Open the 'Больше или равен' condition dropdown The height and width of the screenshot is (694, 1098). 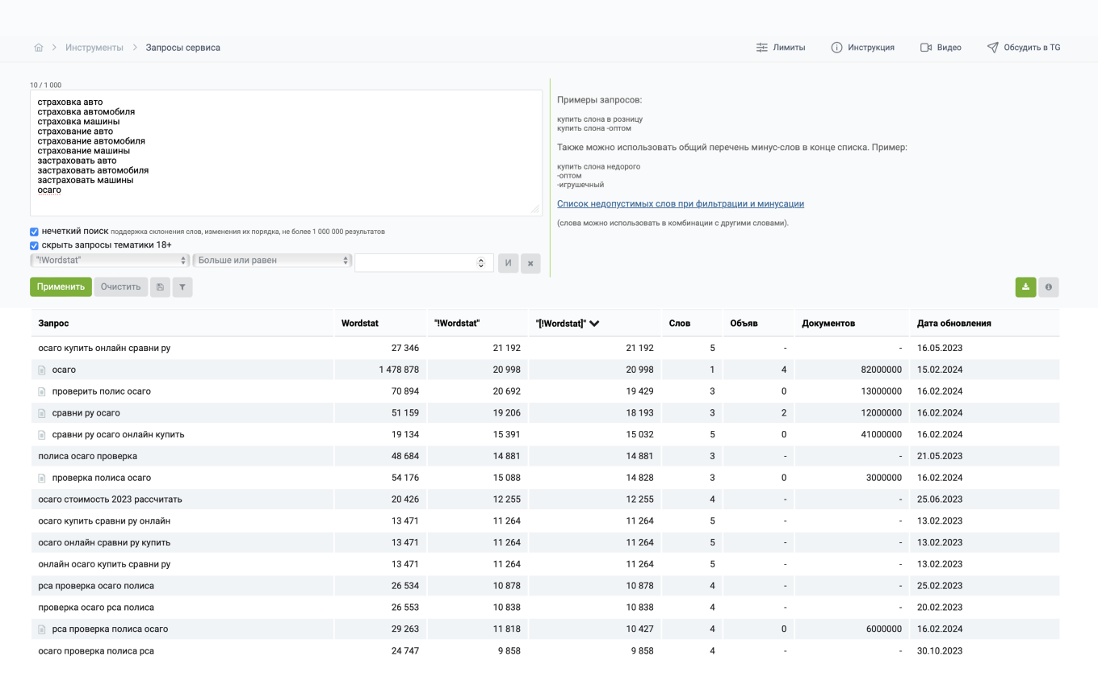tap(272, 261)
